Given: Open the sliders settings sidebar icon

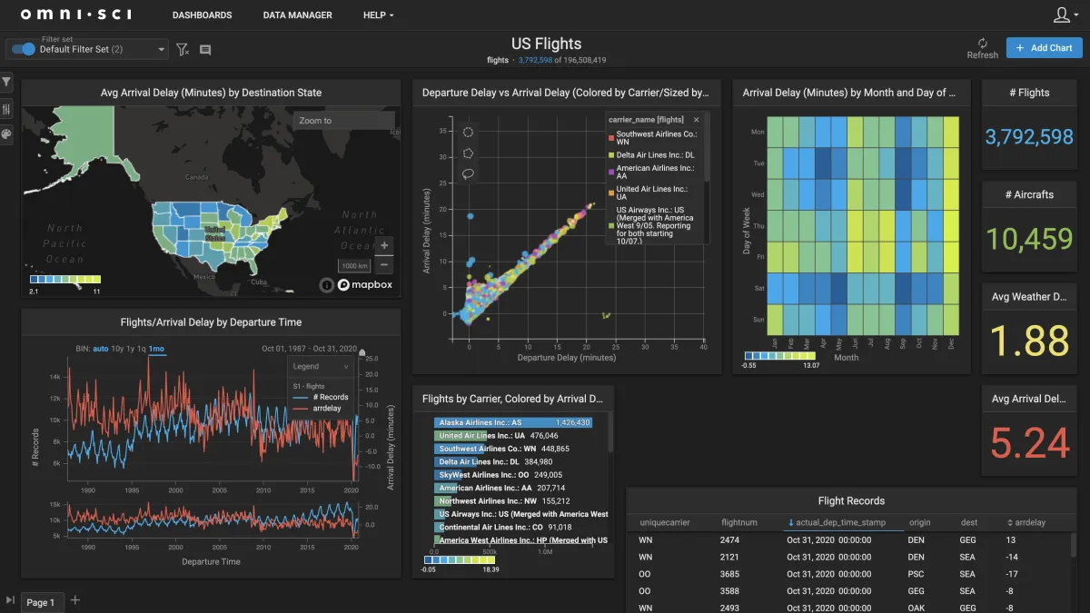Looking at the screenshot, I should click(x=6, y=109).
